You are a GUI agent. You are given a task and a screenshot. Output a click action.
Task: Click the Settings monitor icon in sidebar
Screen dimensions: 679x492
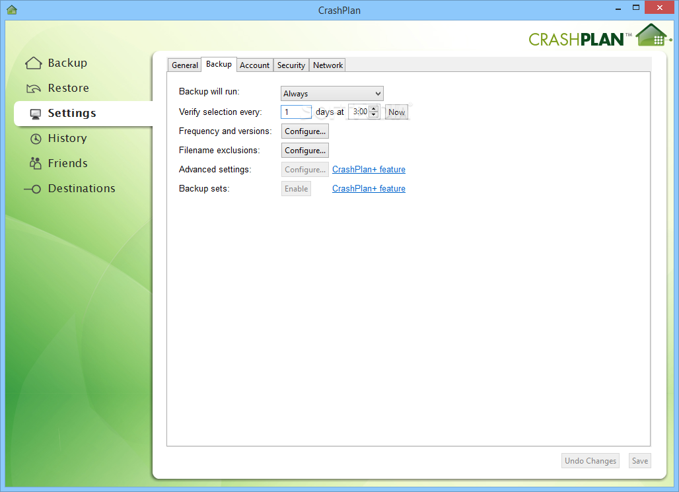click(x=36, y=114)
